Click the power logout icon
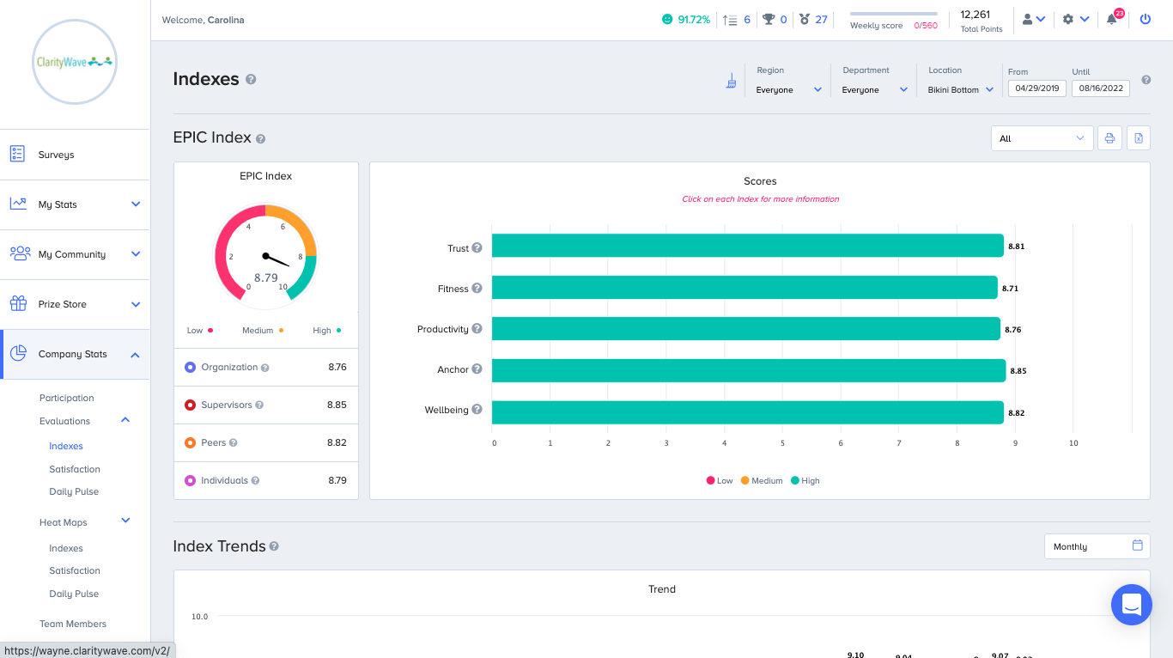 pyautogui.click(x=1145, y=19)
